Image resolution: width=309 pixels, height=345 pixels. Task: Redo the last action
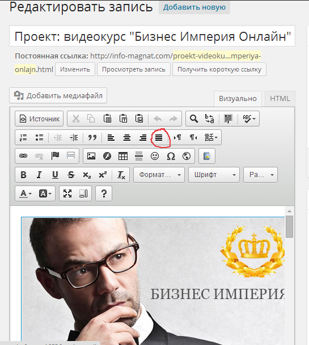173,119
